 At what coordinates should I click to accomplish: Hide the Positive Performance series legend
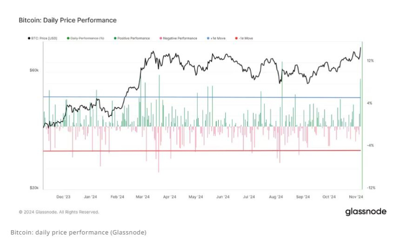(131, 38)
